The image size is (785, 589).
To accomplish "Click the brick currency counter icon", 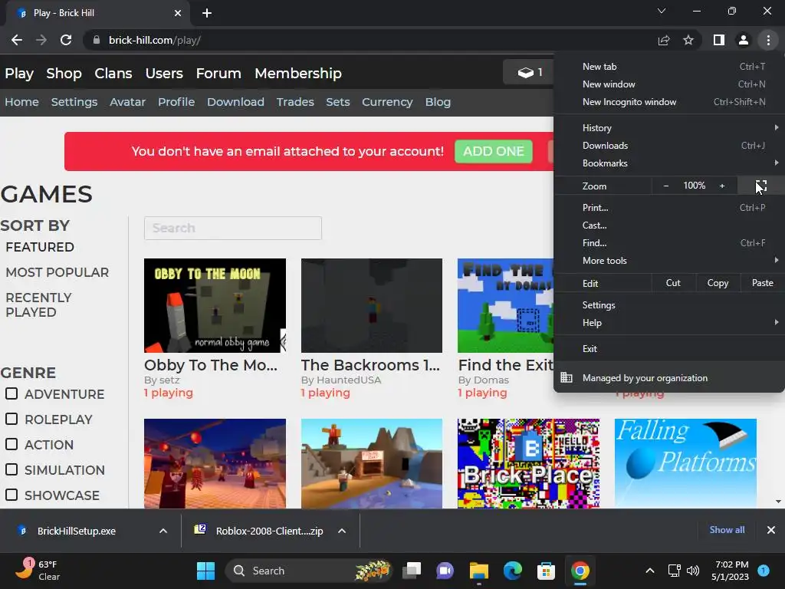I will [525, 73].
